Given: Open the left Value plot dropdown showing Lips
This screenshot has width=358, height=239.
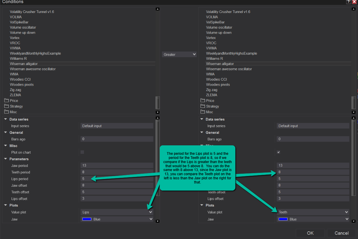Looking at the screenshot, I should pos(117,212).
